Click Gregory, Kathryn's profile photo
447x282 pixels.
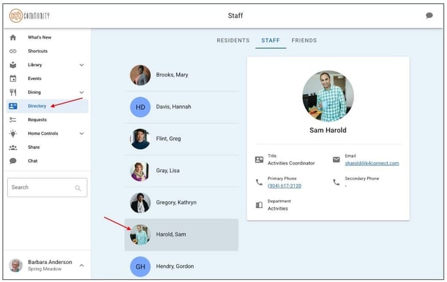point(140,203)
